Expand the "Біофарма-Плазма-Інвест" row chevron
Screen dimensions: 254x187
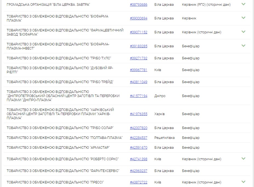pos(243,46)
